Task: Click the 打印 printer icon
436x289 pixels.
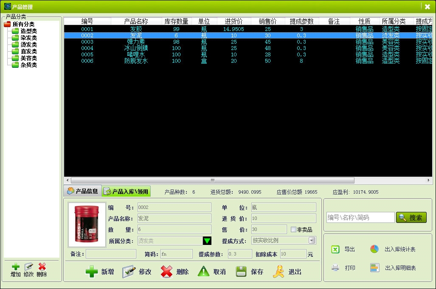Action: pyautogui.click(x=335, y=268)
